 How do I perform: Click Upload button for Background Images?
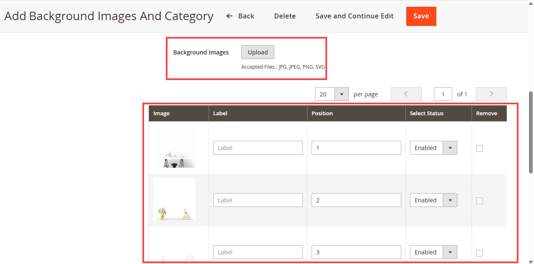click(258, 52)
